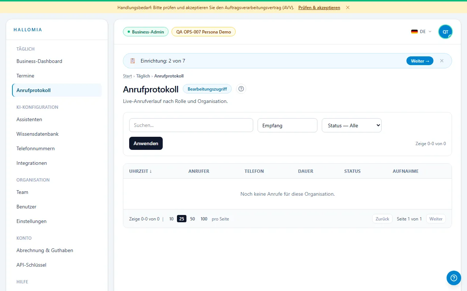Go to Einstellungen
This screenshot has height=291, width=467.
point(57,221)
